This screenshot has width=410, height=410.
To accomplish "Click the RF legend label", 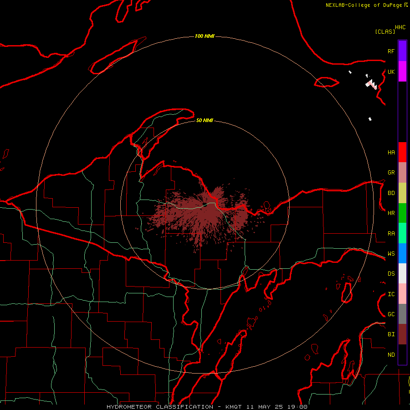I will pos(391,51).
